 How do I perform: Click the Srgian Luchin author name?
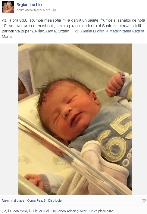[29, 5]
